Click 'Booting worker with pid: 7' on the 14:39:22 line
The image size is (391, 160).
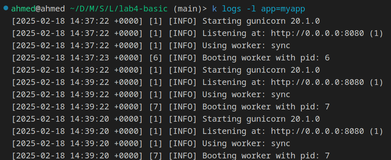click(266, 107)
